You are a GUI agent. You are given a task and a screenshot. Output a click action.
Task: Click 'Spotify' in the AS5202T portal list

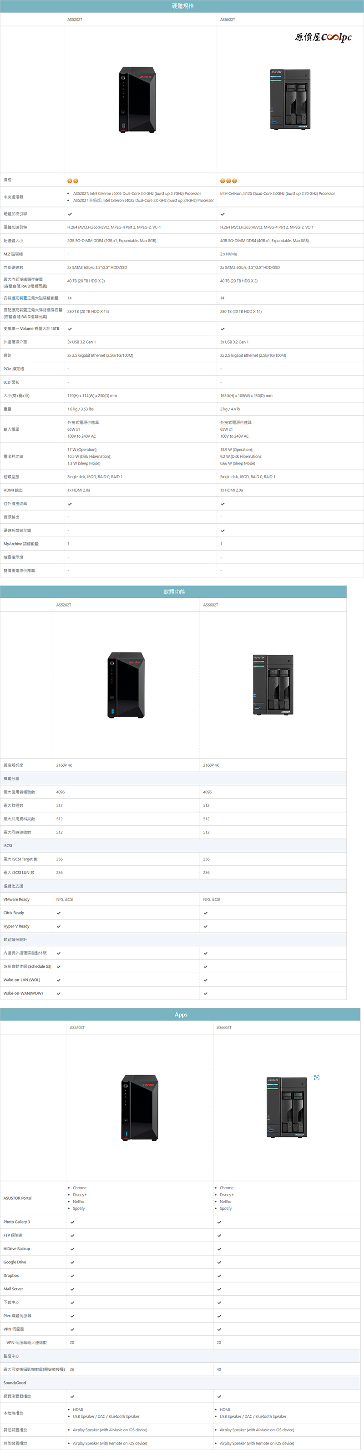[x=79, y=1208]
